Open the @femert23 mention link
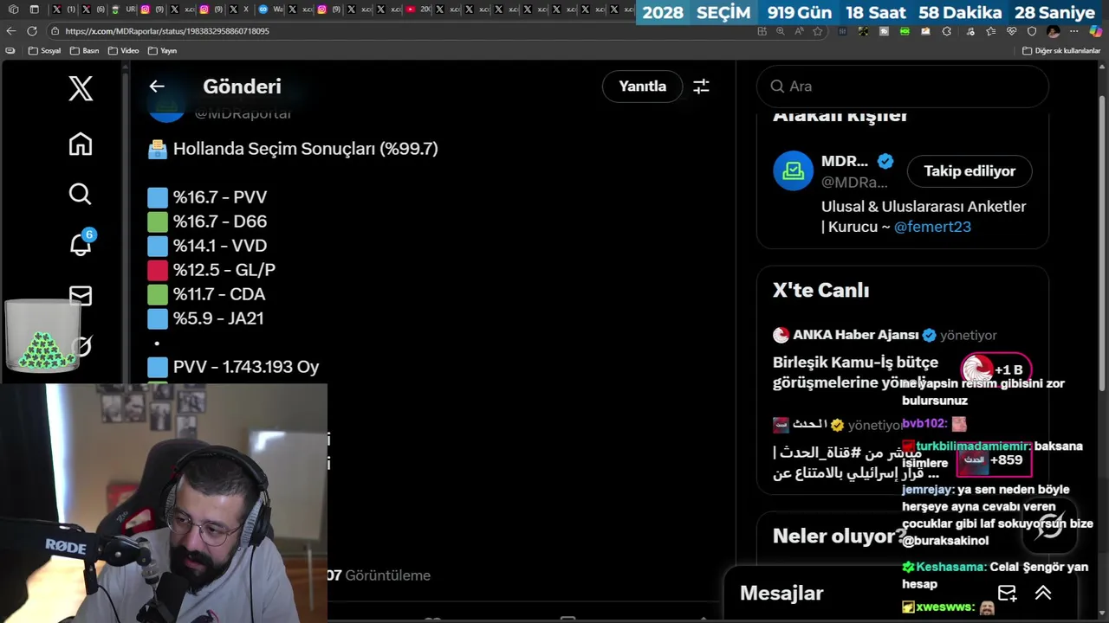Image resolution: width=1109 pixels, height=623 pixels. pos(932,227)
